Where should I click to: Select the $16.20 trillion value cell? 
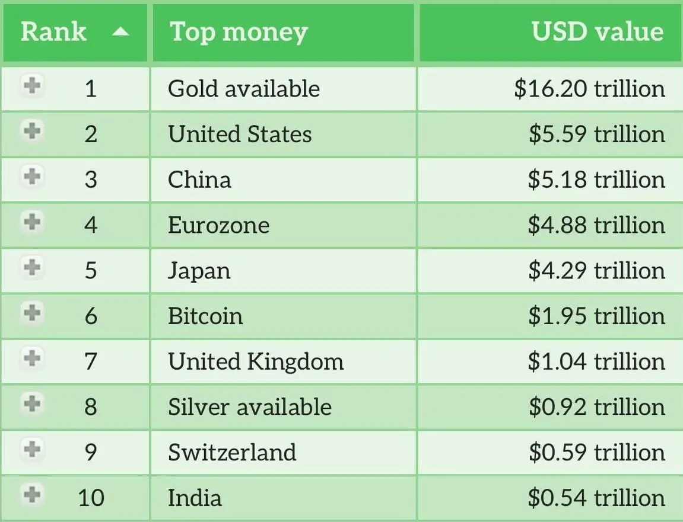pos(589,89)
